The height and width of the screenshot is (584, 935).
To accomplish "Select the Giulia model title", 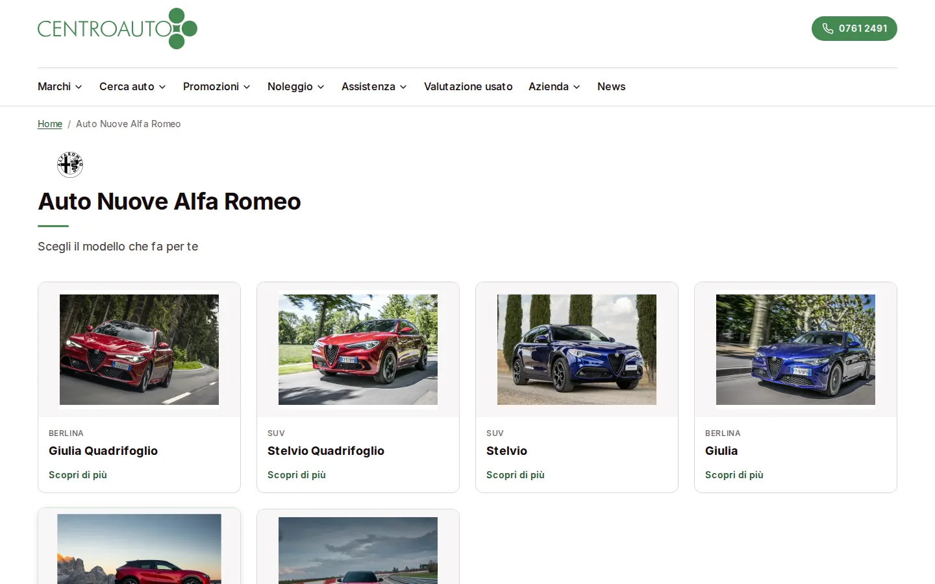I will (x=721, y=451).
